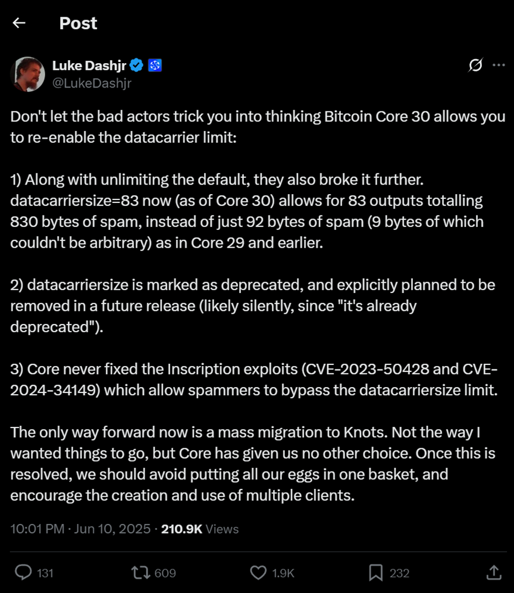Image resolution: width=514 pixels, height=593 pixels.
Task: Toggle the bookmark icon on this post
Action: pyautogui.click(x=375, y=573)
